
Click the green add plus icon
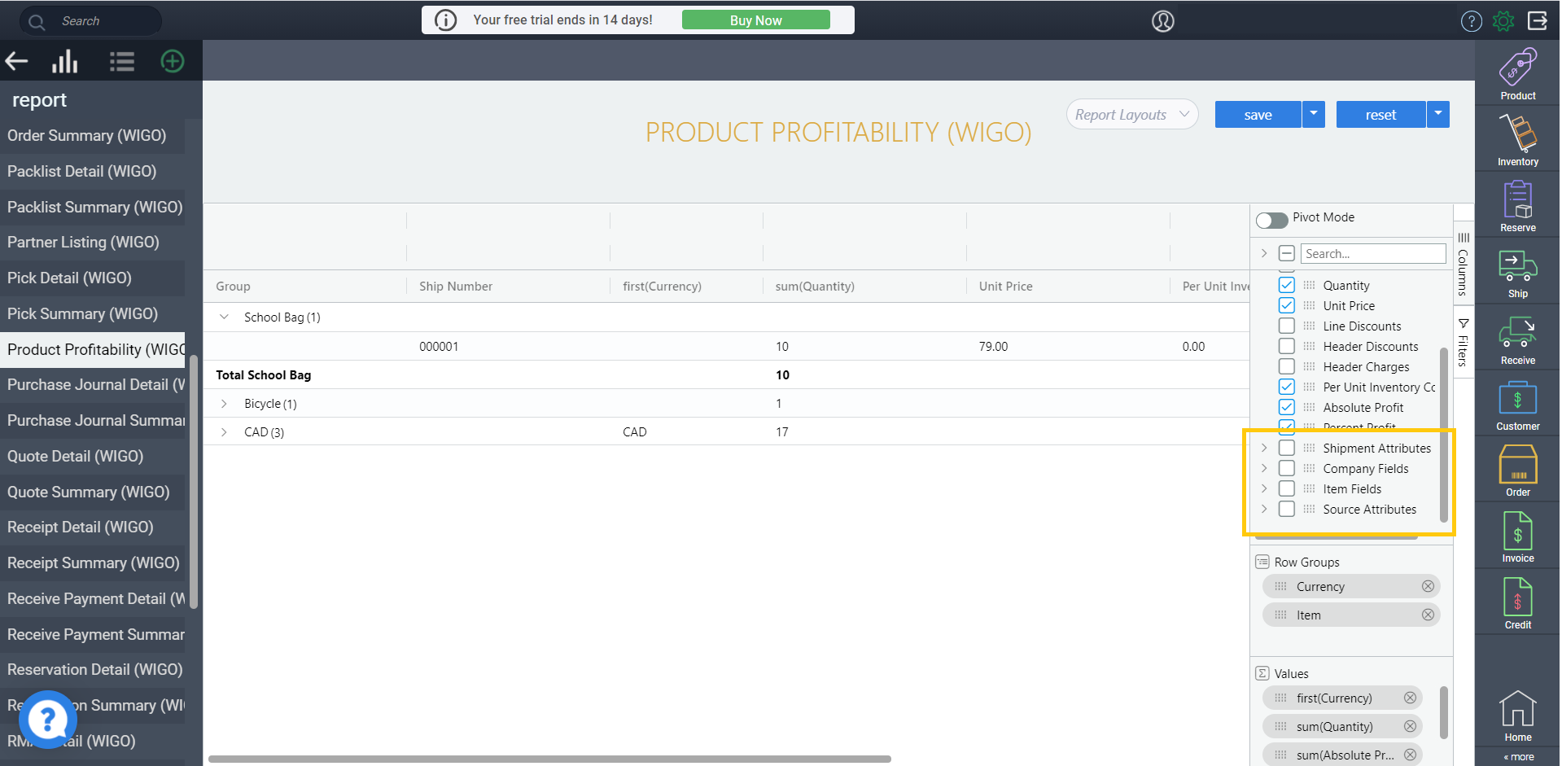173,61
